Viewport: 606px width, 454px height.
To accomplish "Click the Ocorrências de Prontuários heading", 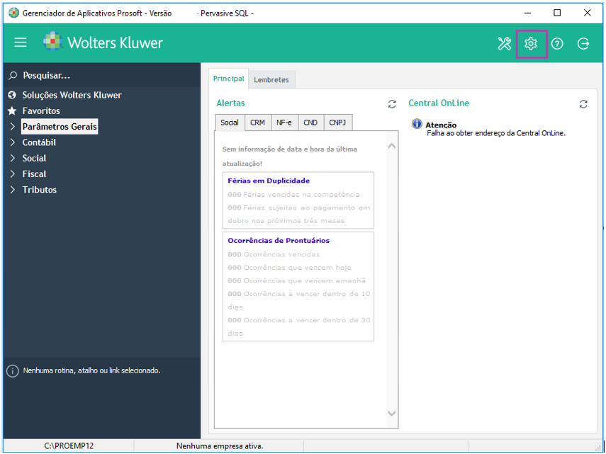I will click(x=279, y=241).
